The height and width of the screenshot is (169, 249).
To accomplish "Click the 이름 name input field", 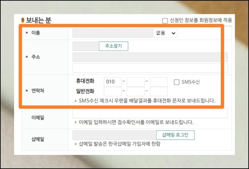I will click(x=112, y=33).
